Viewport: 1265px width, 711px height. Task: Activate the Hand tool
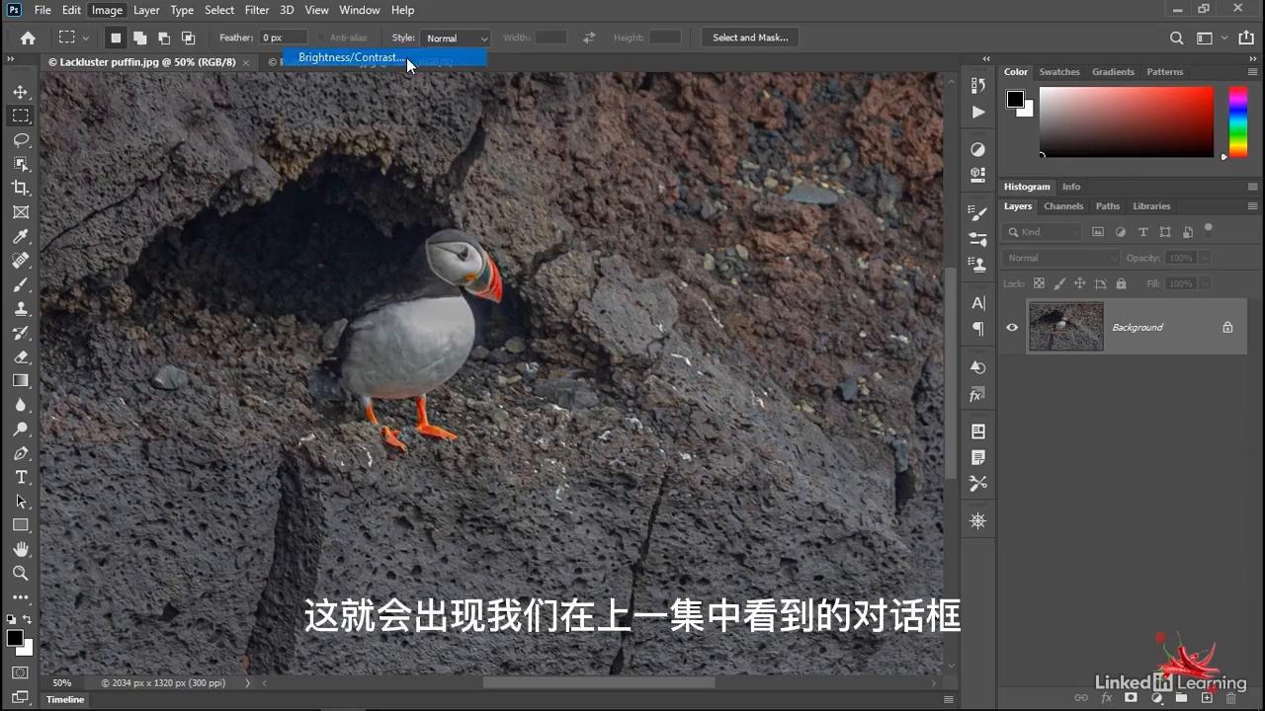point(21,549)
